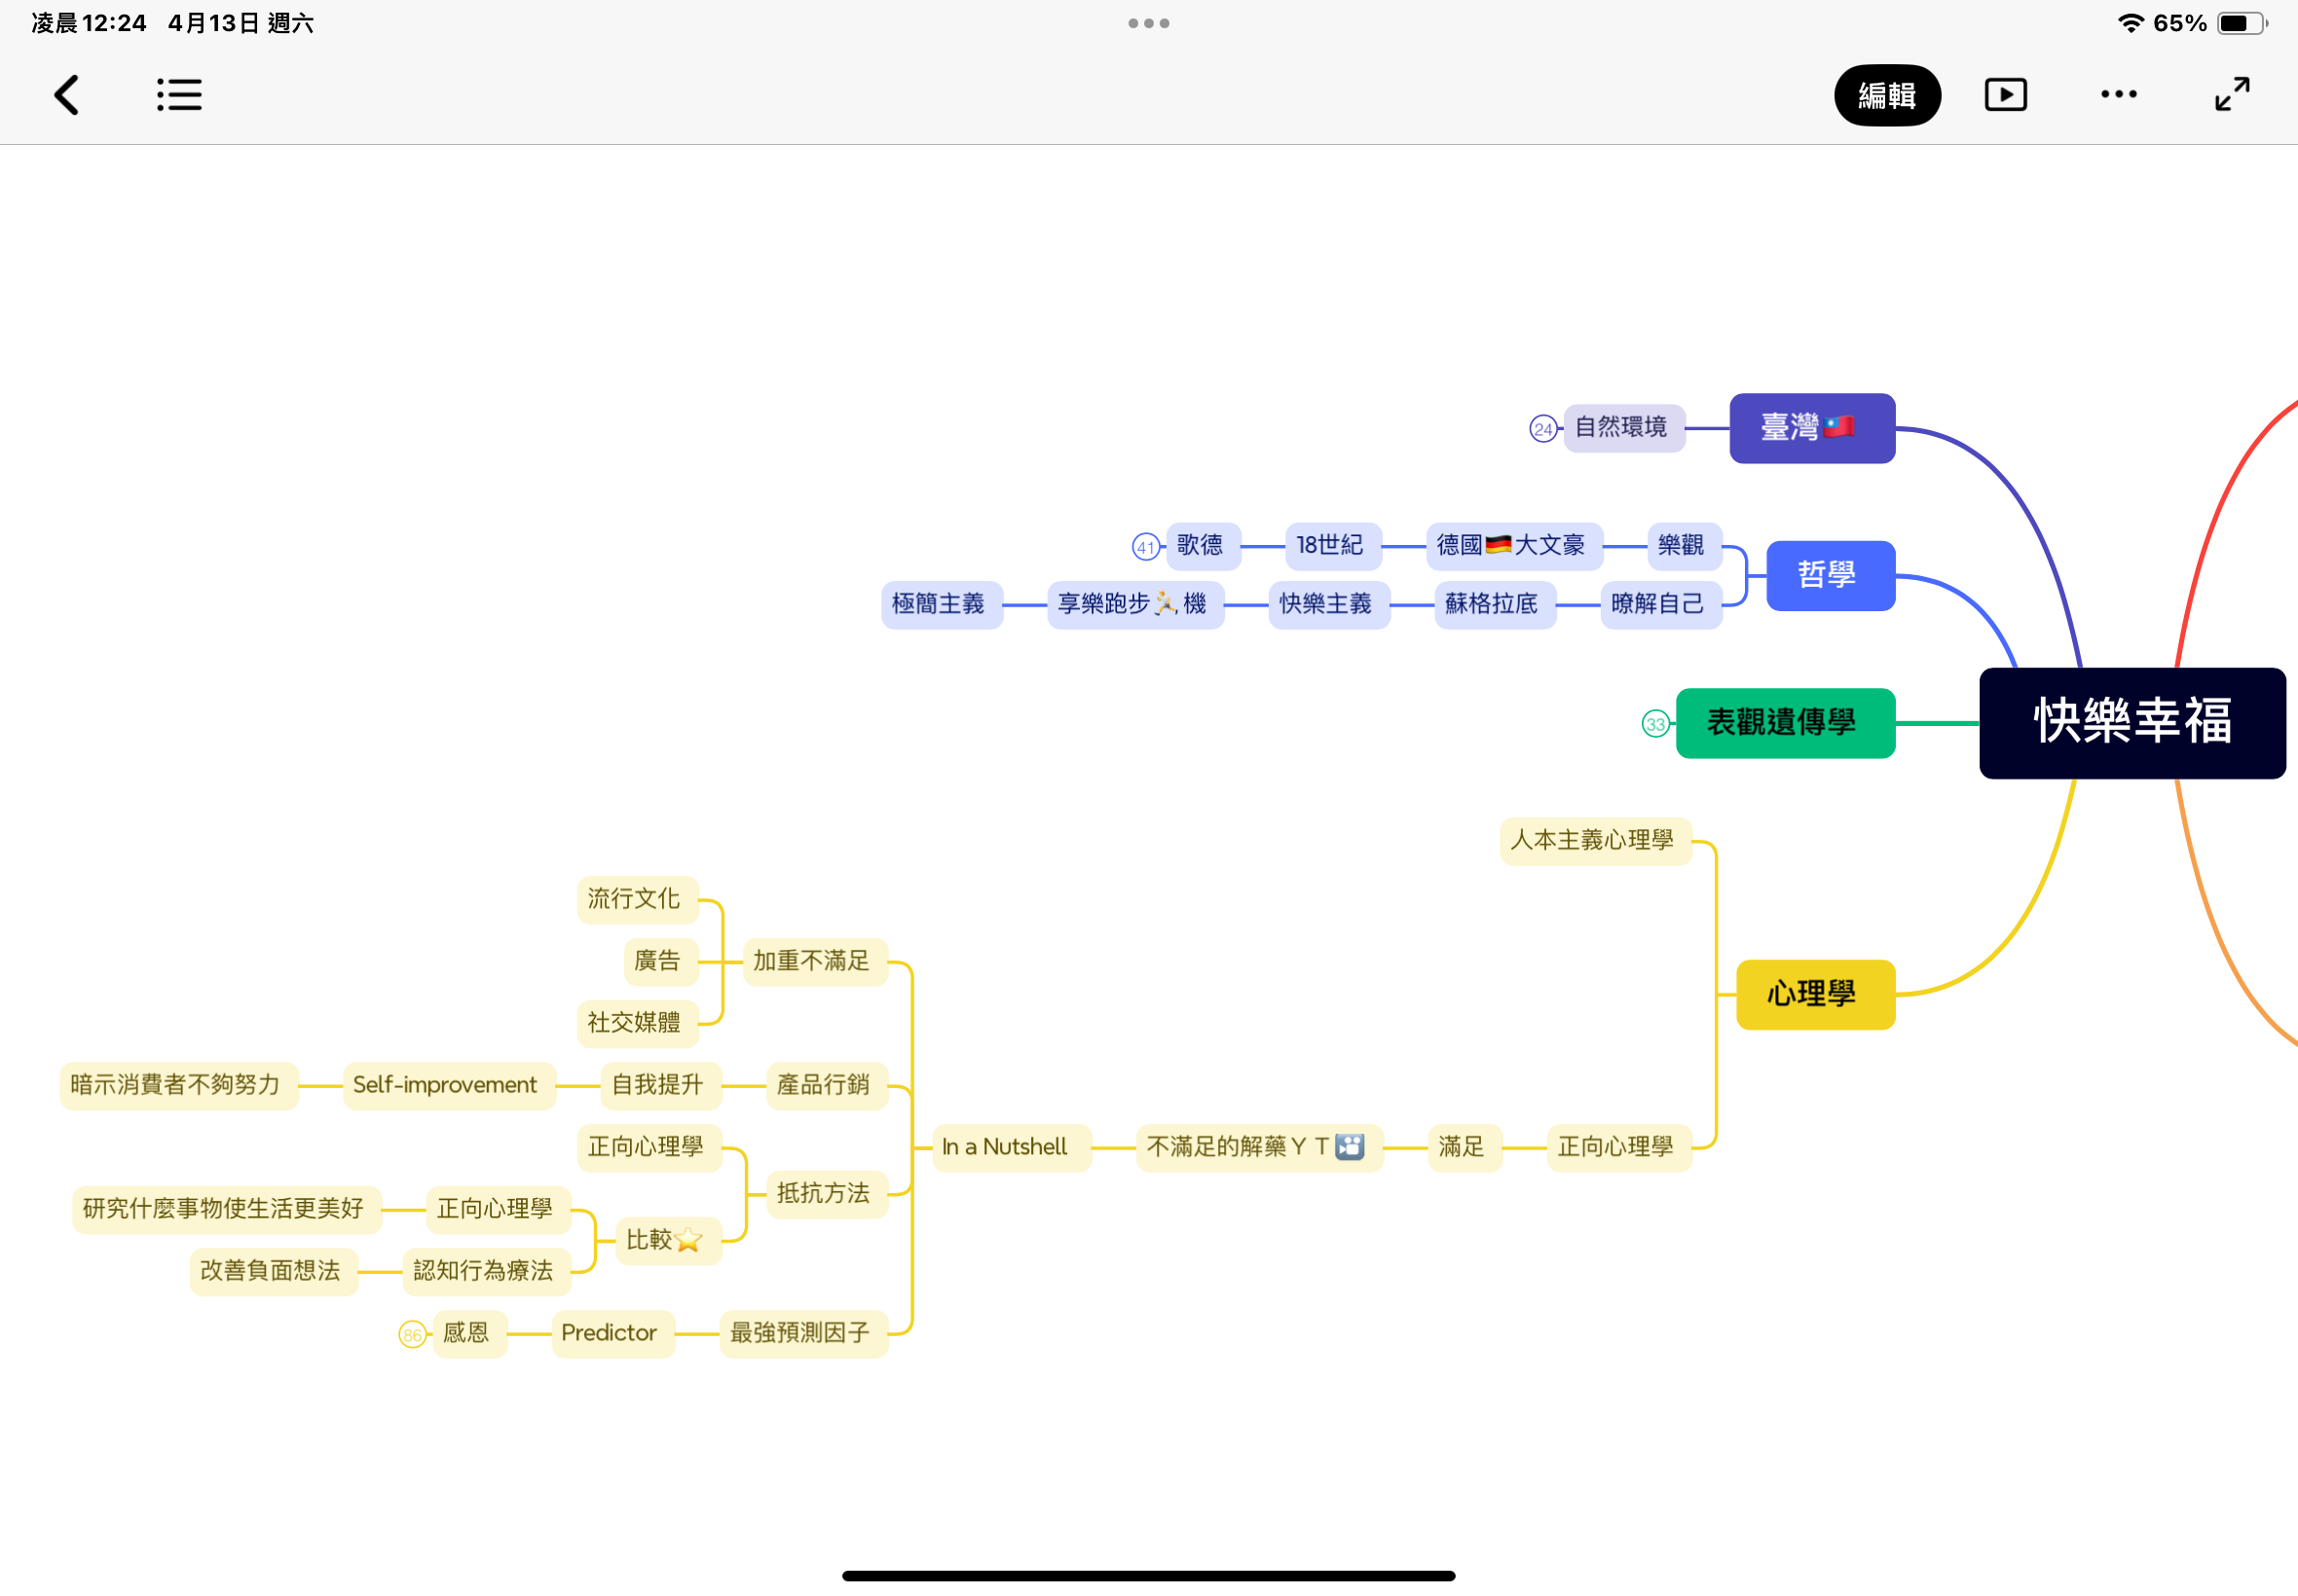
Task: Expand the collapsed 41 badge near 歌德
Action: point(1145,547)
